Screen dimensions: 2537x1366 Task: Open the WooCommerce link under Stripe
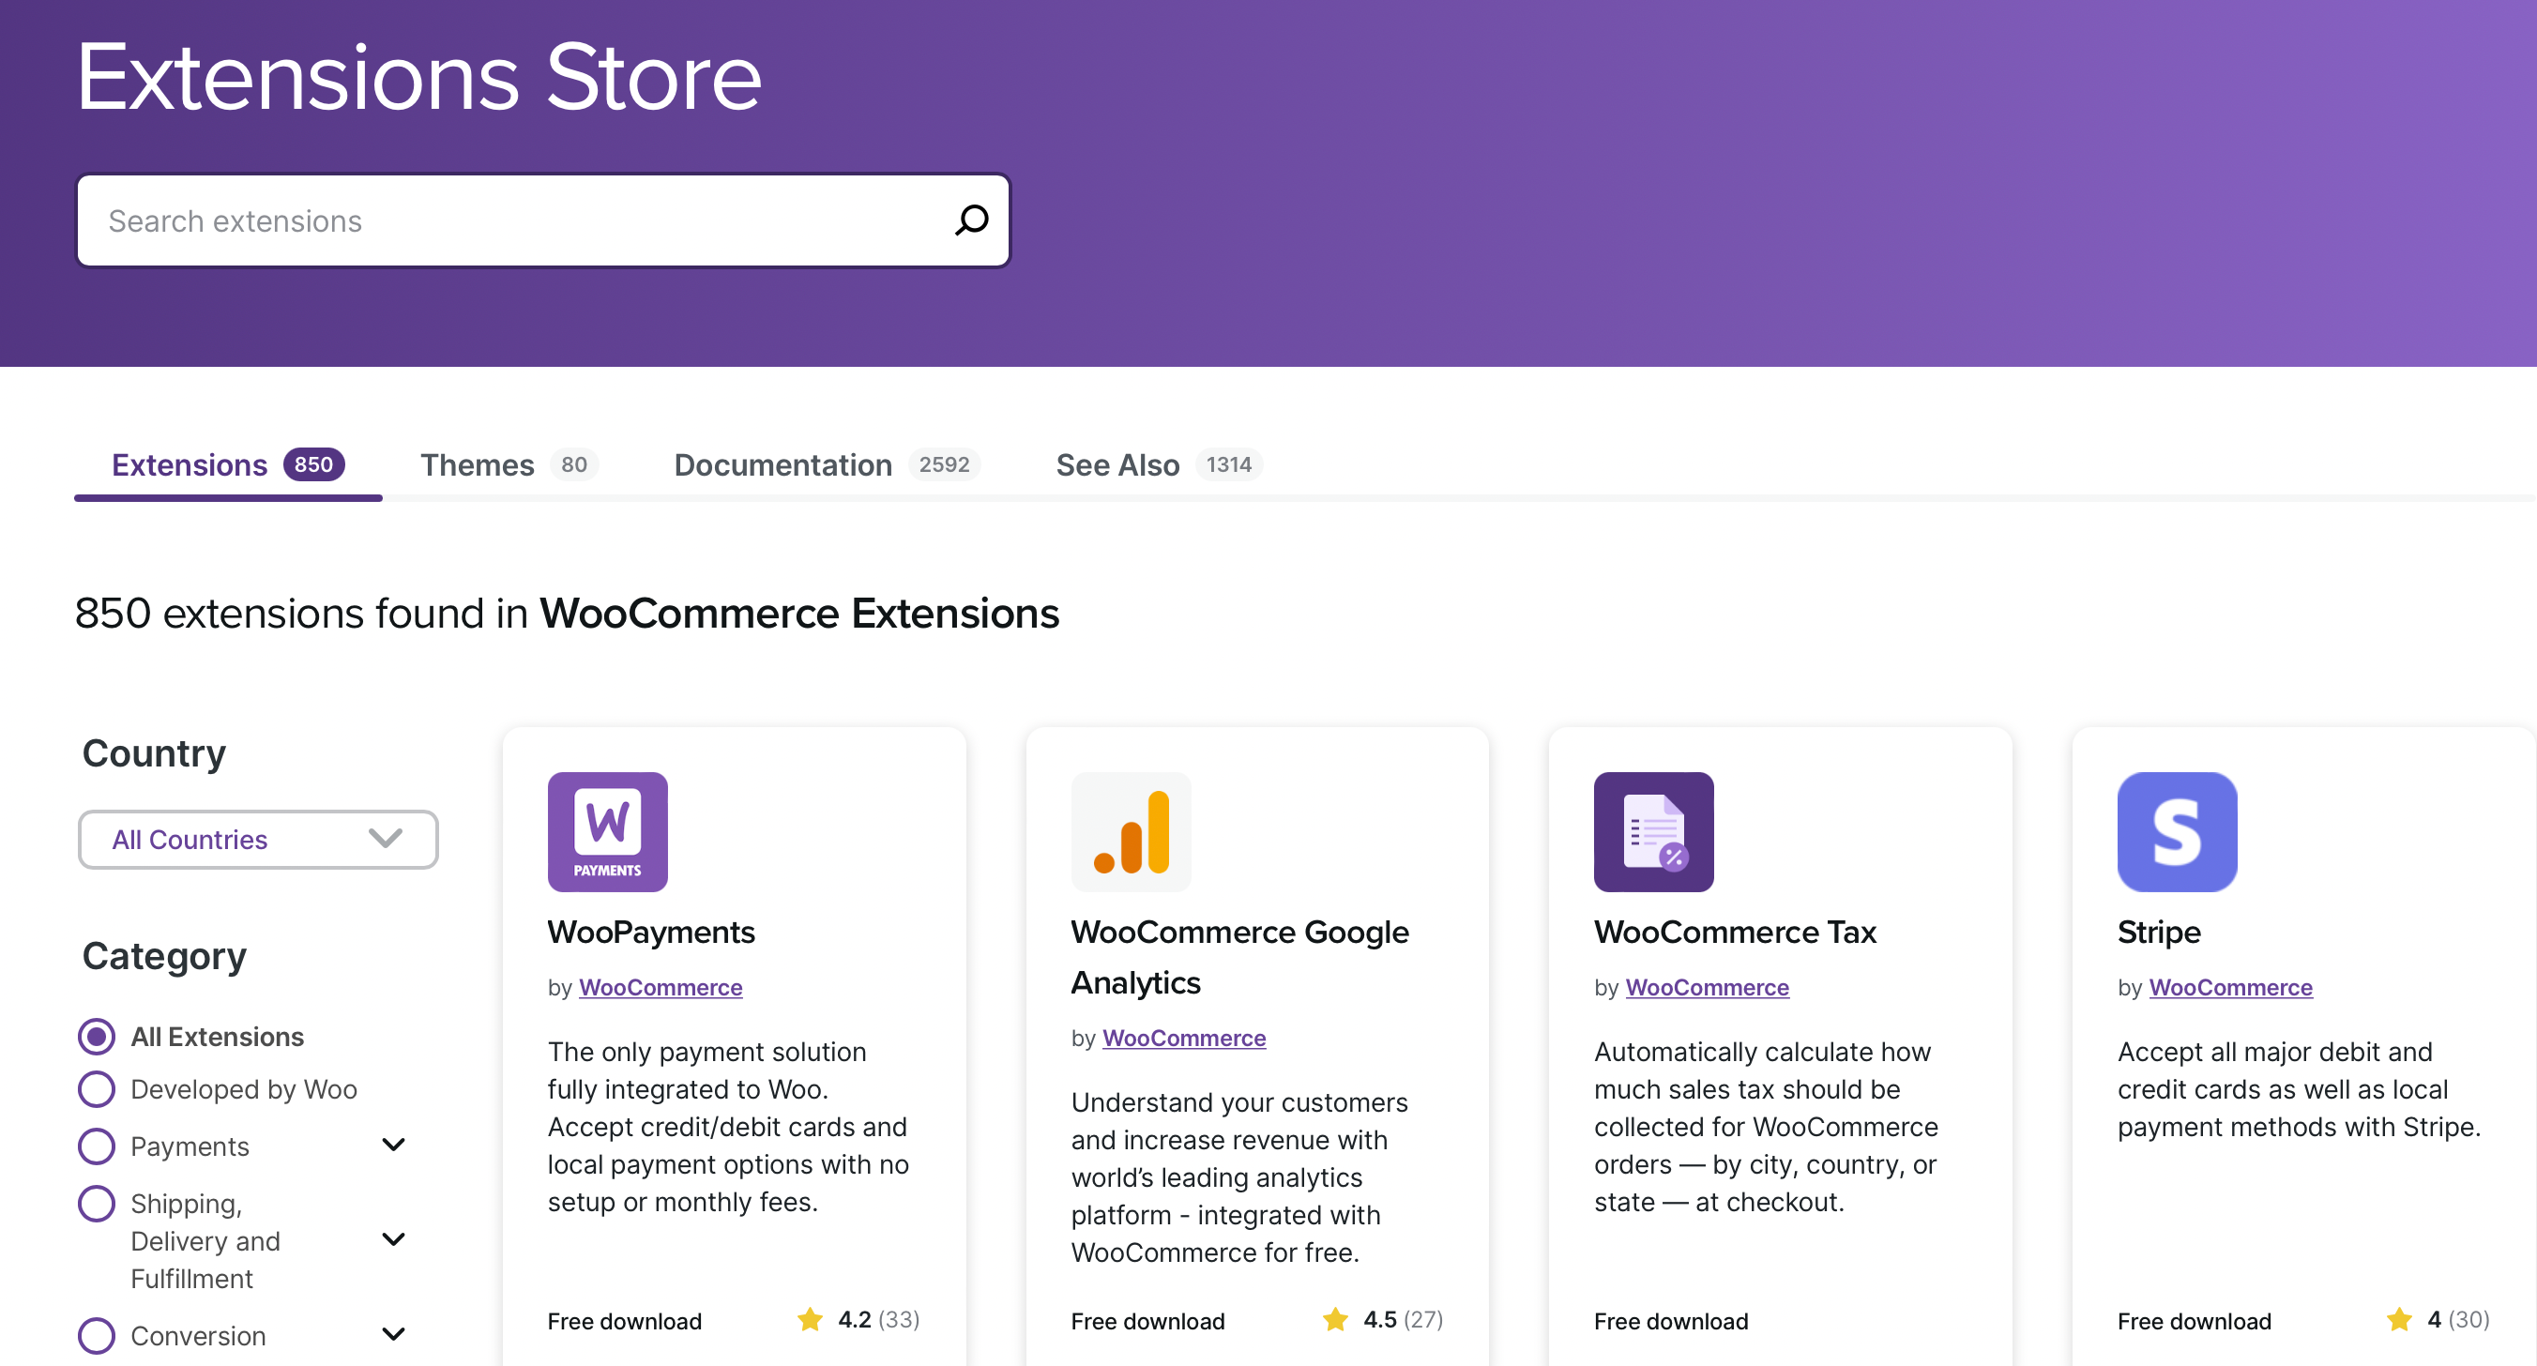(x=2229, y=987)
